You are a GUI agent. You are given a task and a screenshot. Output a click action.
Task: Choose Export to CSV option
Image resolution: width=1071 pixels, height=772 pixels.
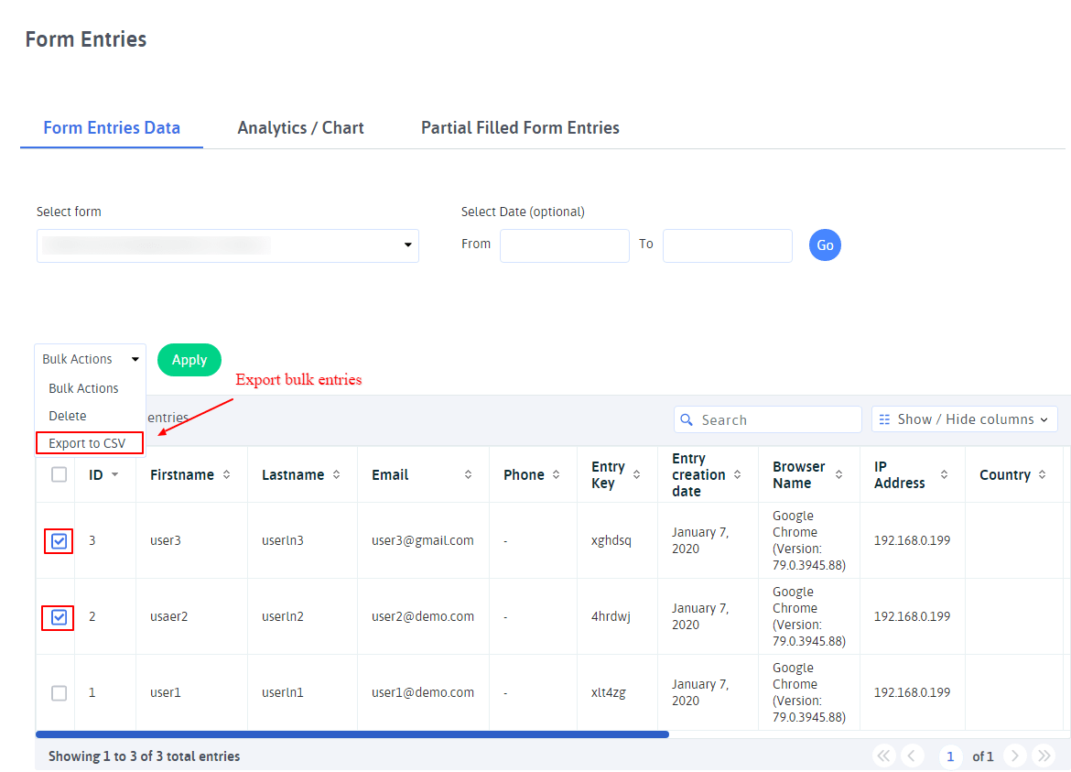[x=88, y=443]
